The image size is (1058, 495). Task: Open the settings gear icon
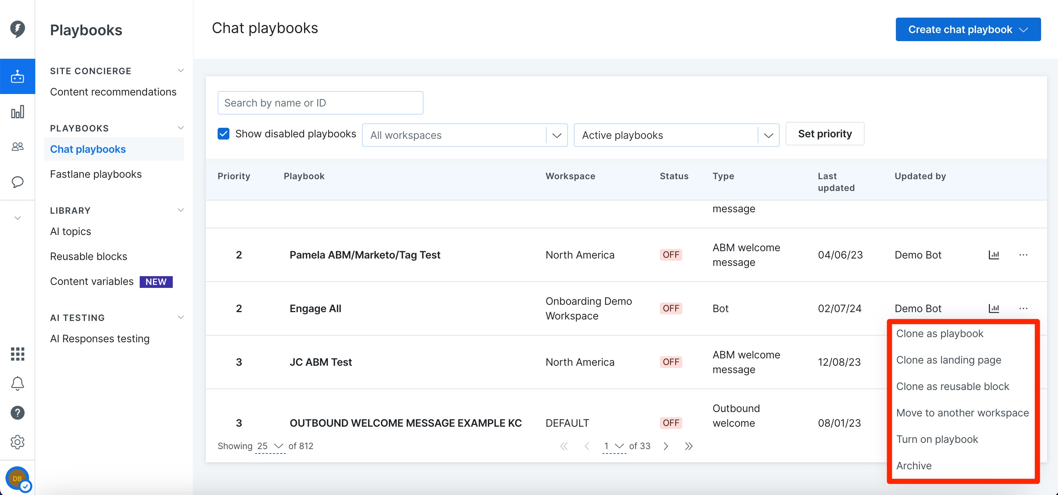tap(17, 442)
